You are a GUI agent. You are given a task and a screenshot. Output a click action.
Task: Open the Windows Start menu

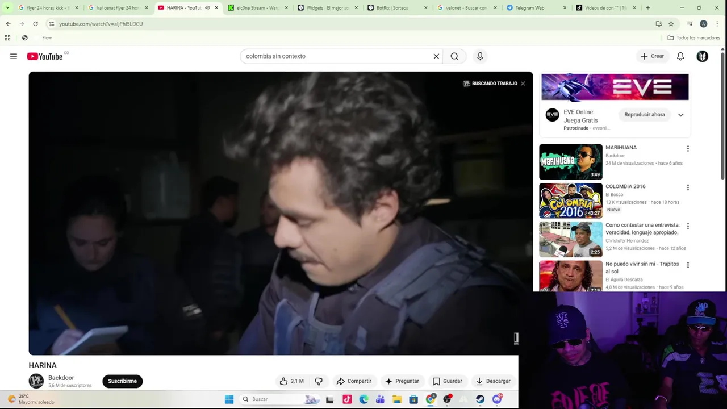pos(229,399)
